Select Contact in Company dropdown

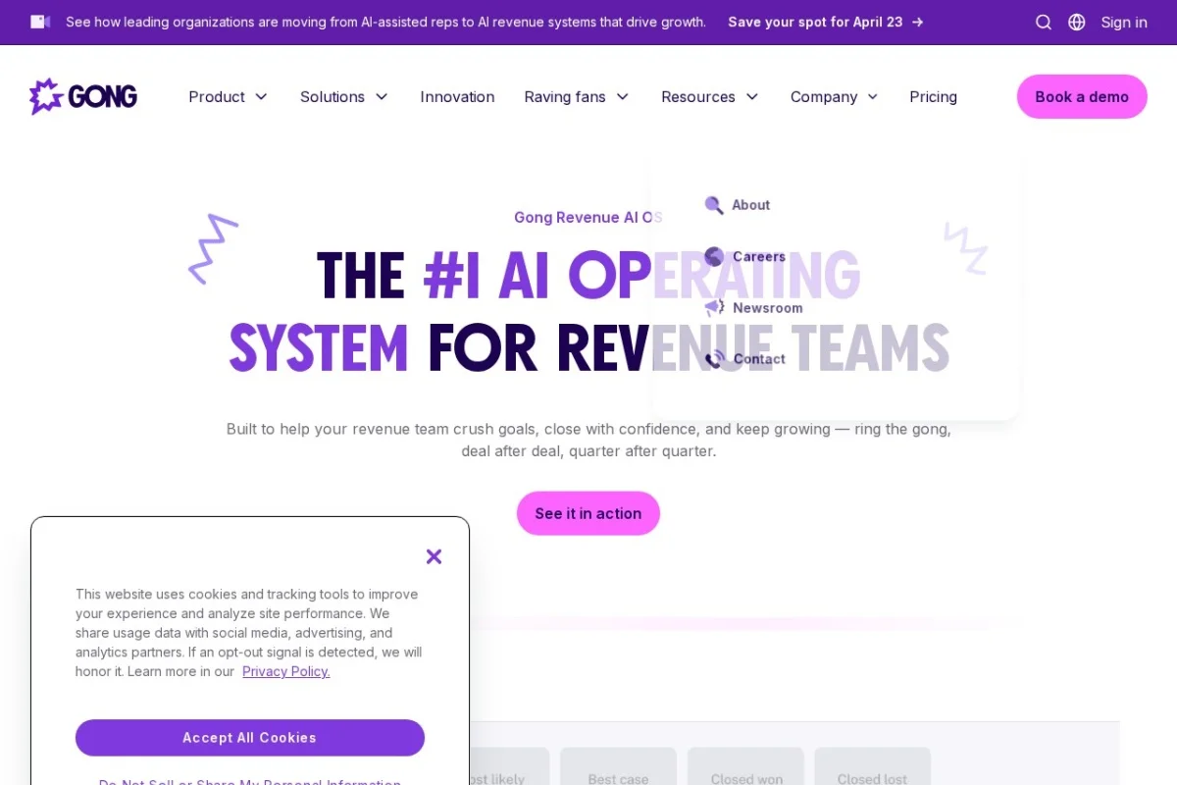click(x=759, y=358)
